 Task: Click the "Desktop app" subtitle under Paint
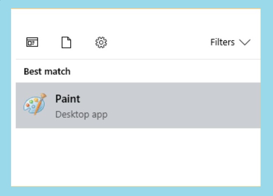click(81, 115)
